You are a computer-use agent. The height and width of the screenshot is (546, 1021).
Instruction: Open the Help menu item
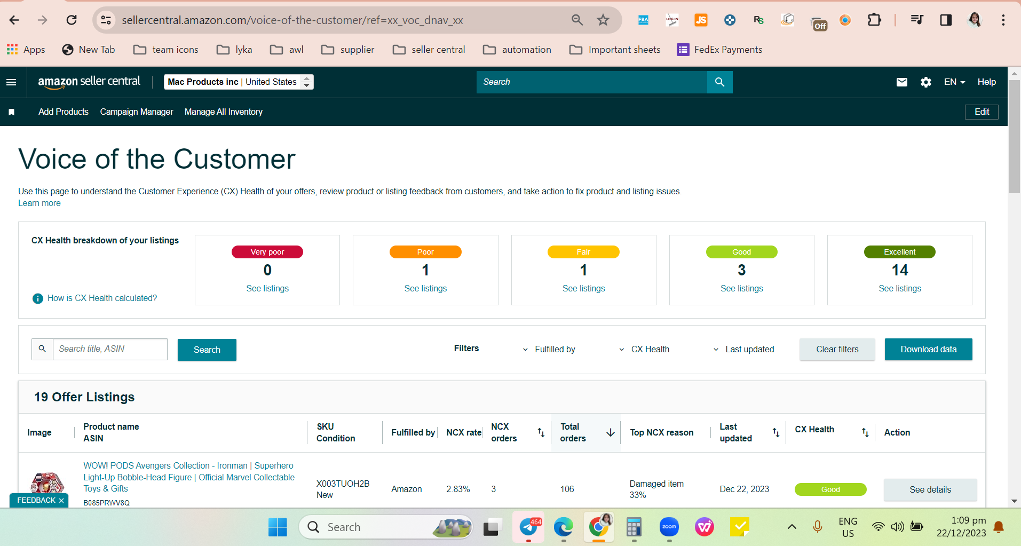[x=986, y=82]
